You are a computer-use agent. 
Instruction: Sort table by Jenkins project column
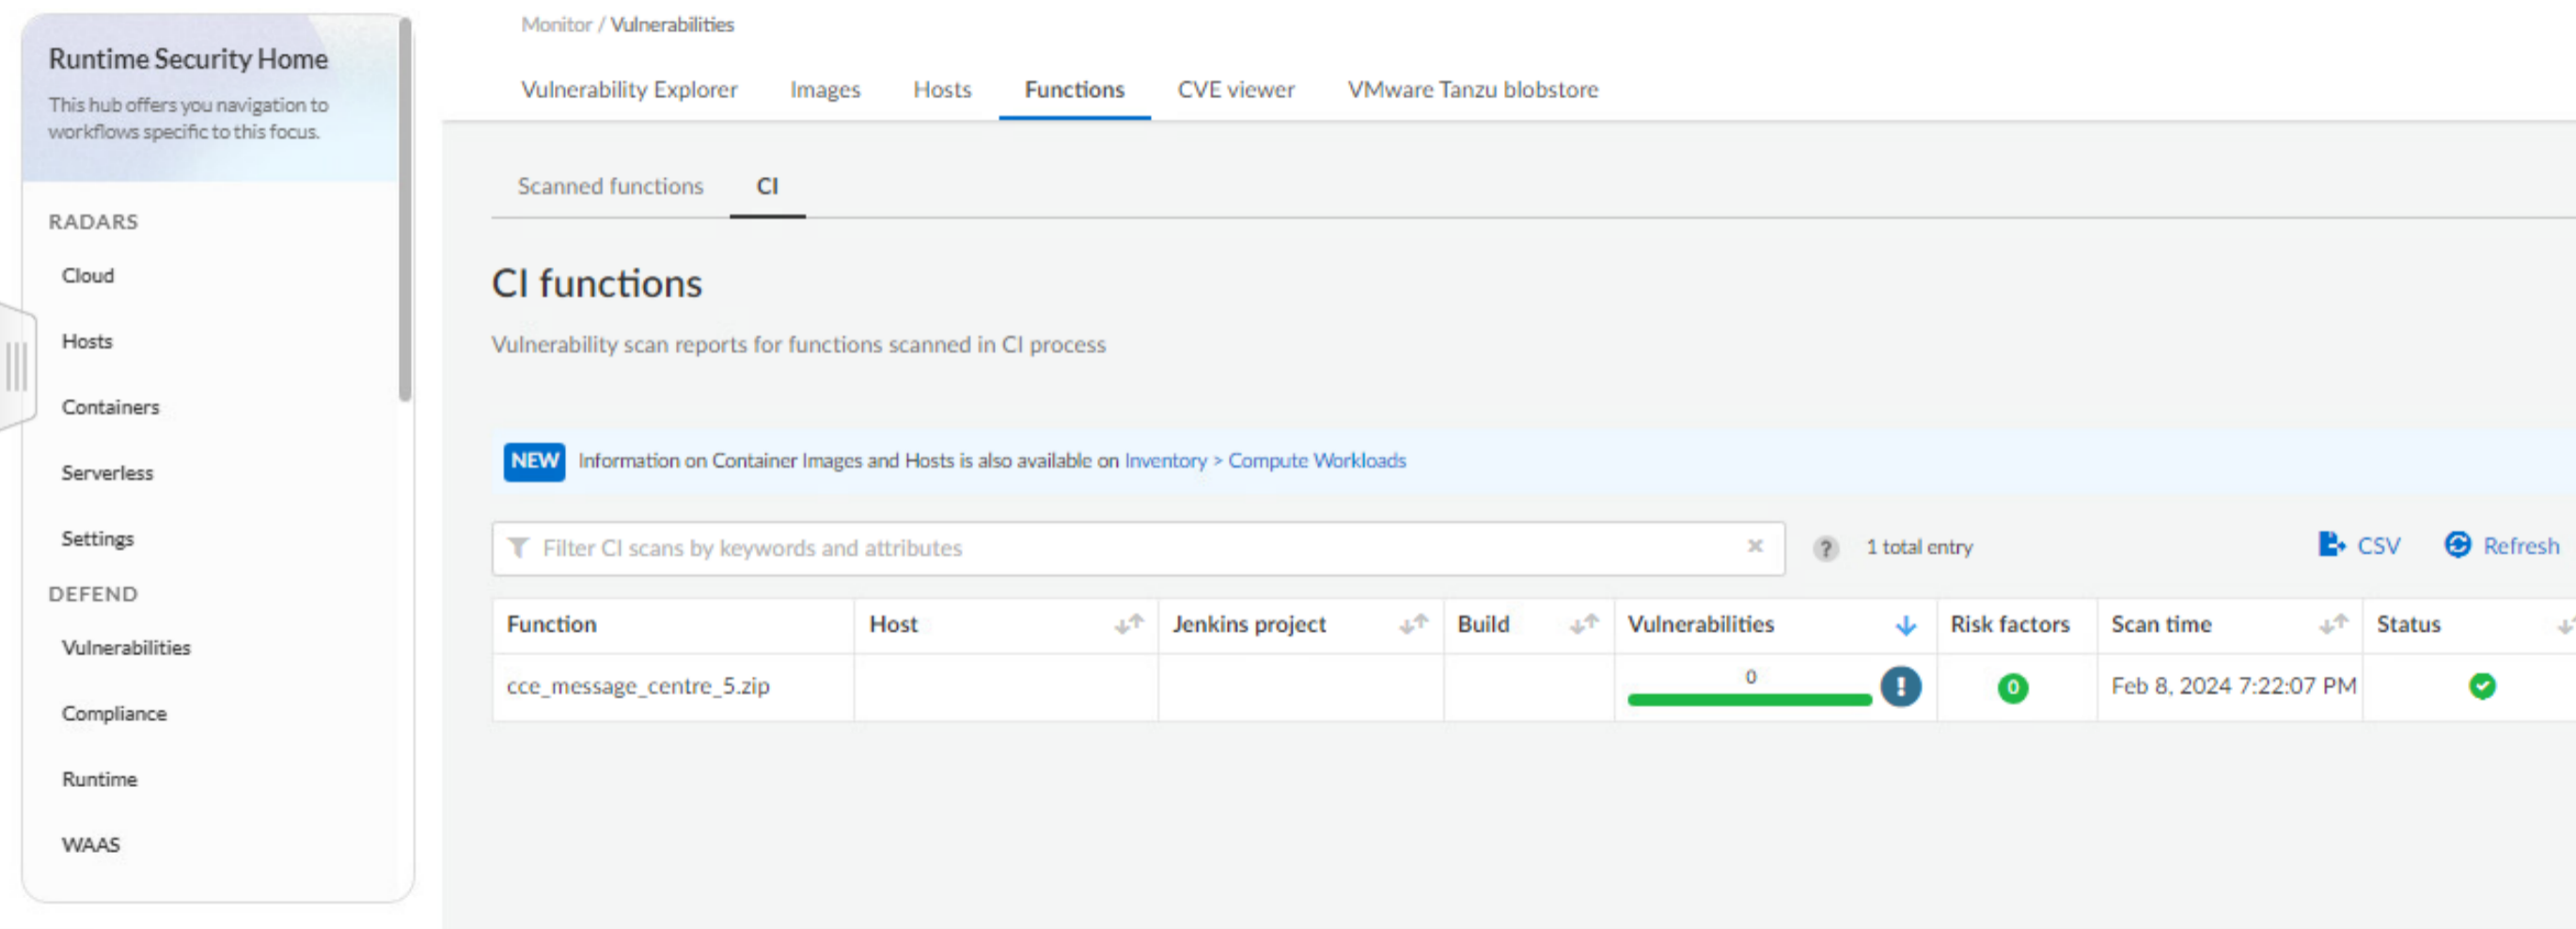click(x=1412, y=624)
